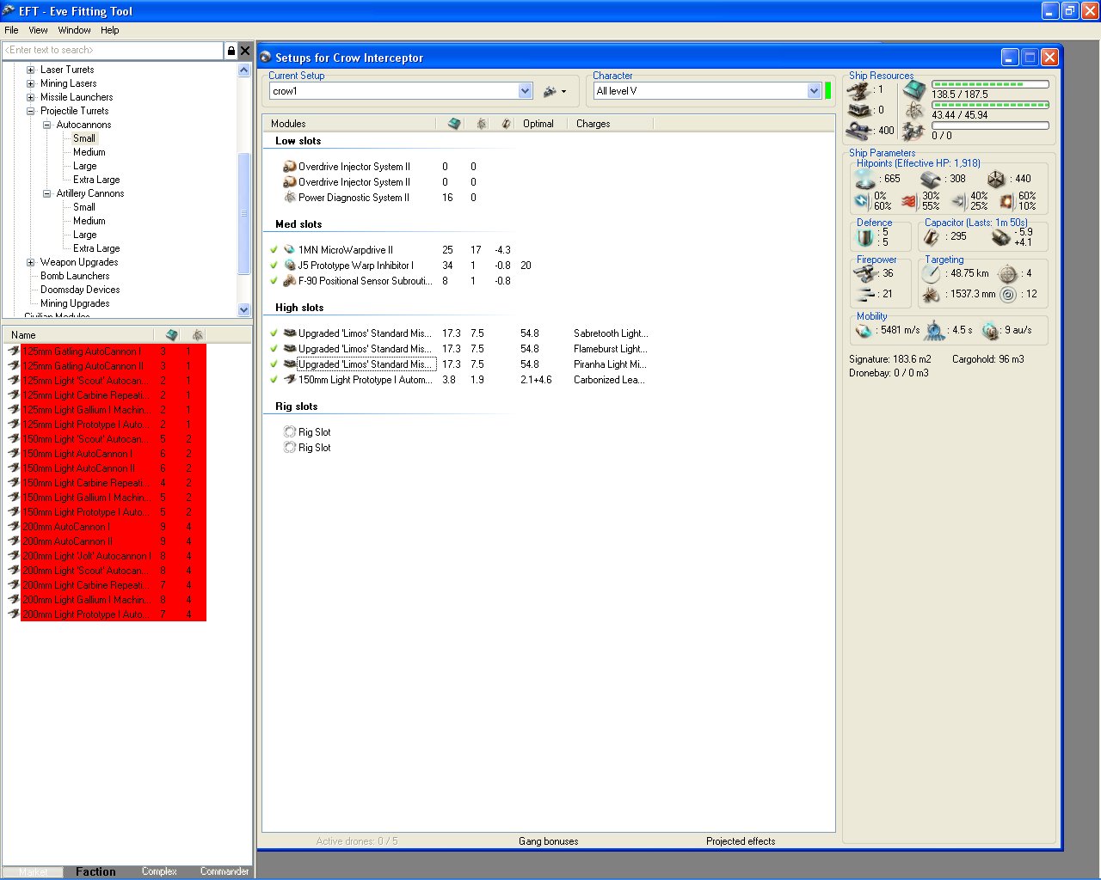This screenshot has width=1101, height=880.
Task: Click the explosive resistance icon showing 60% / 10%
Action: [1006, 201]
